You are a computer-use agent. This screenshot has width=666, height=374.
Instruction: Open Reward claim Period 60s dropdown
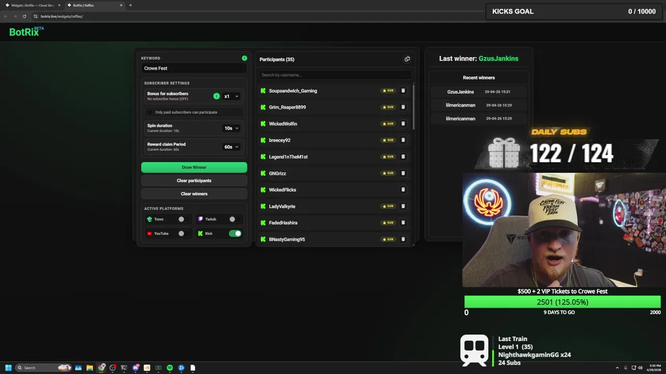point(232,147)
